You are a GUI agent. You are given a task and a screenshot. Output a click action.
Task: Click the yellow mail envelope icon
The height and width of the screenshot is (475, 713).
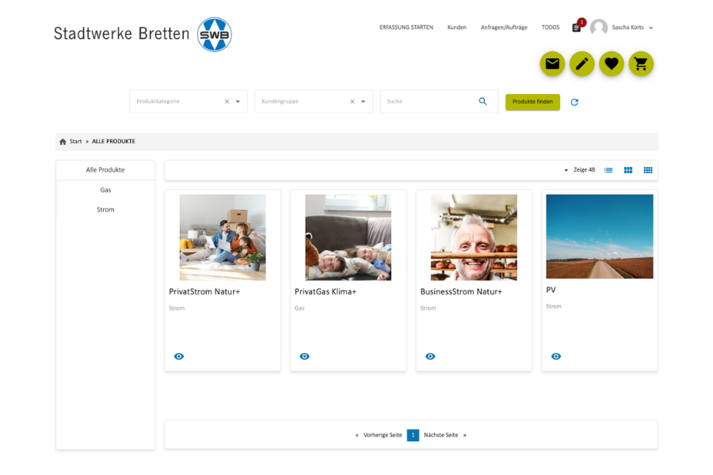552,63
